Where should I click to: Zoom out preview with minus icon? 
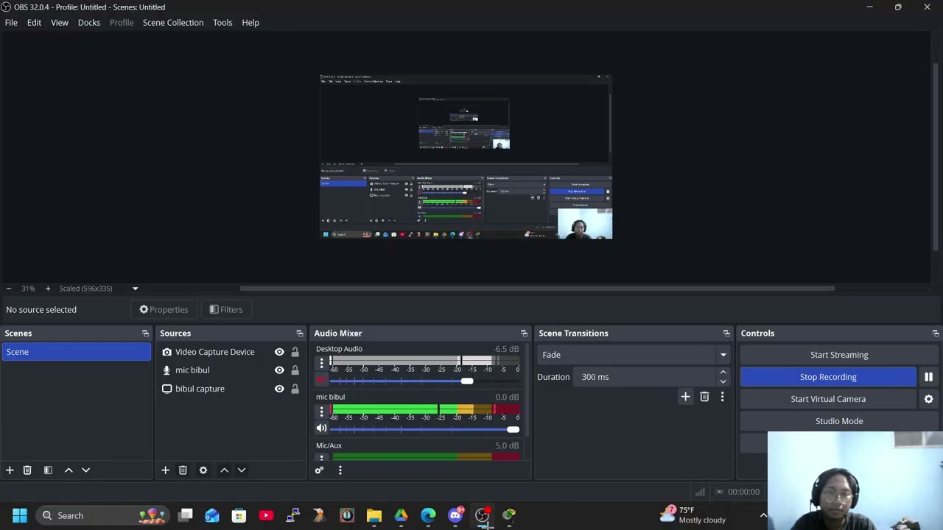coord(8,289)
